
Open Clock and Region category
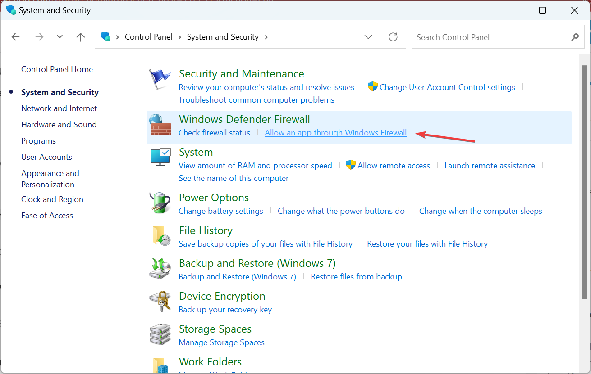pos(52,199)
